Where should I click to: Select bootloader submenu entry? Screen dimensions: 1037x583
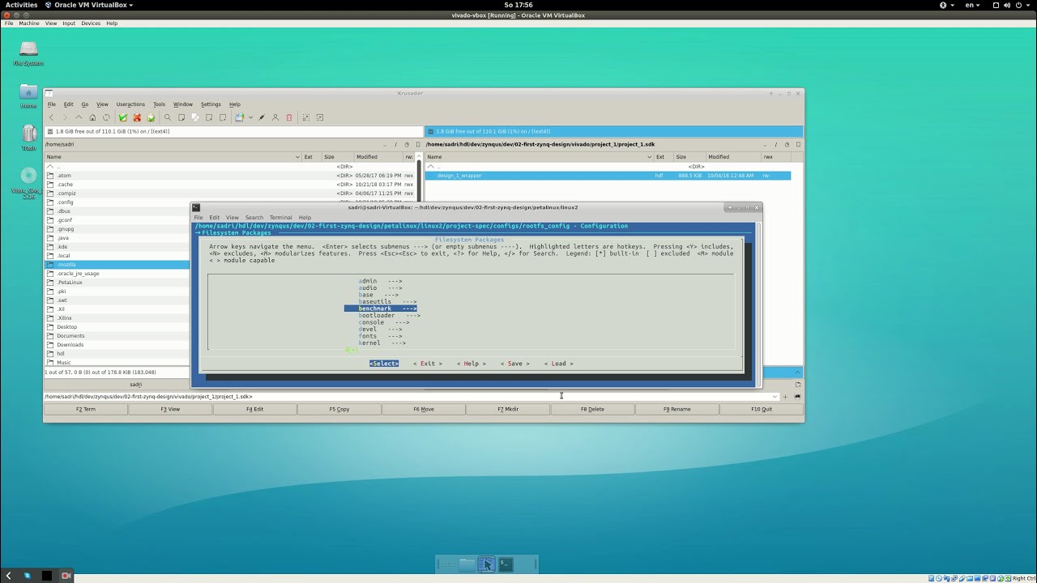tap(389, 315)
